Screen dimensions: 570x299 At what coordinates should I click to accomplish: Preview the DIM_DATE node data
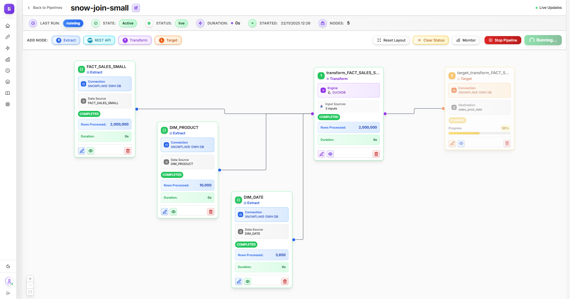tap(248, 281)
